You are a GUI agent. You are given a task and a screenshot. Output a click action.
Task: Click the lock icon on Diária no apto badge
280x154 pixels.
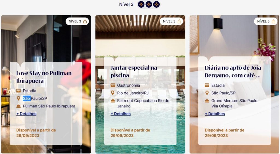coord(273,21)
